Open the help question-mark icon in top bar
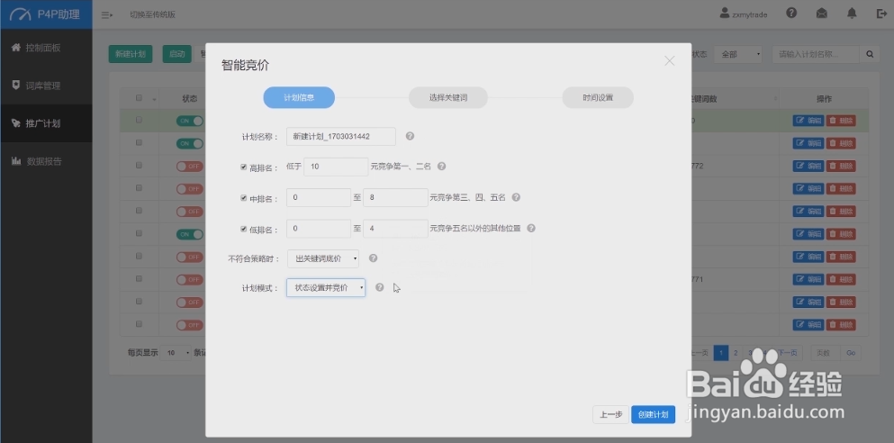This screenshot has height=443, width=894. 791,14
